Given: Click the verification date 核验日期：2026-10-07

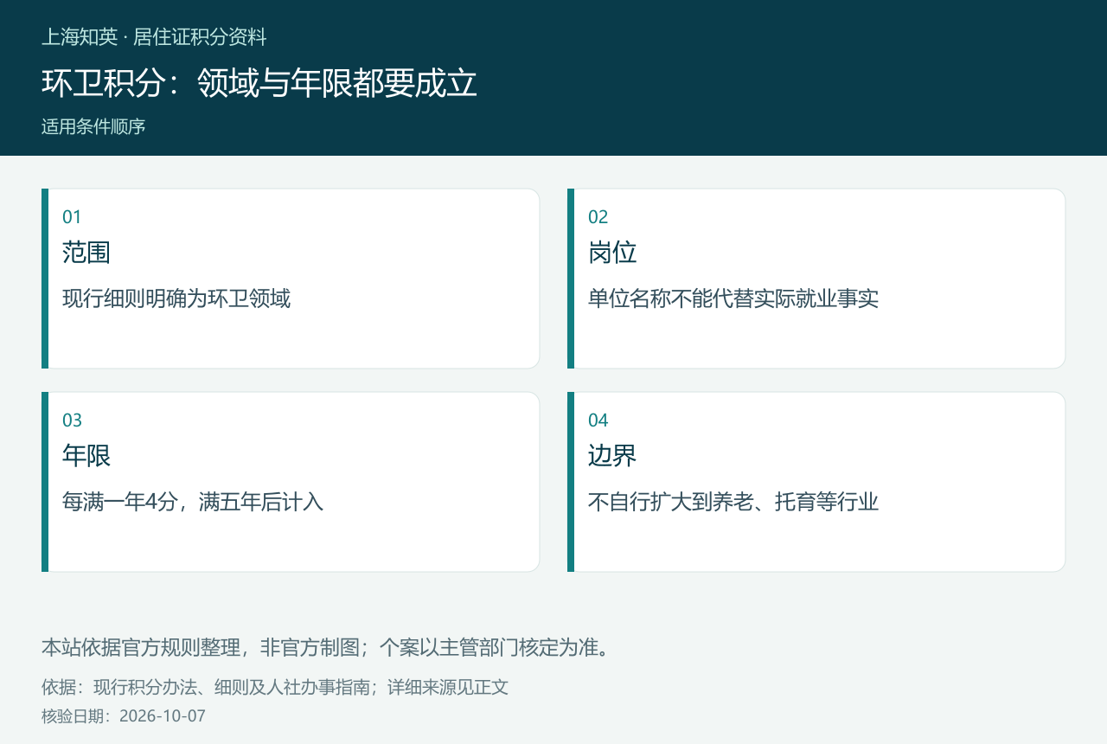Looking at the screenshot, I should [x=124, y=716].
